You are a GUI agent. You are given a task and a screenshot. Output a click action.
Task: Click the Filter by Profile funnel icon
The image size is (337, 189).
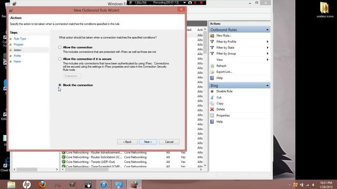click(212, 41)
